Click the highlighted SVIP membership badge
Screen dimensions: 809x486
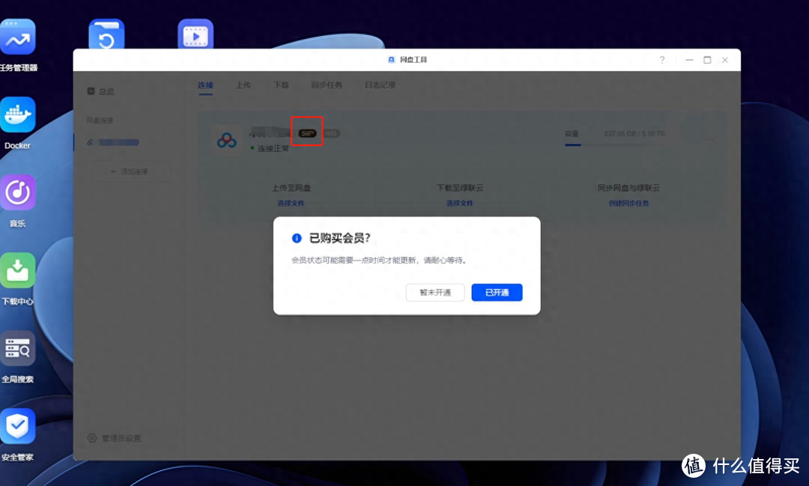click(306, 132)
